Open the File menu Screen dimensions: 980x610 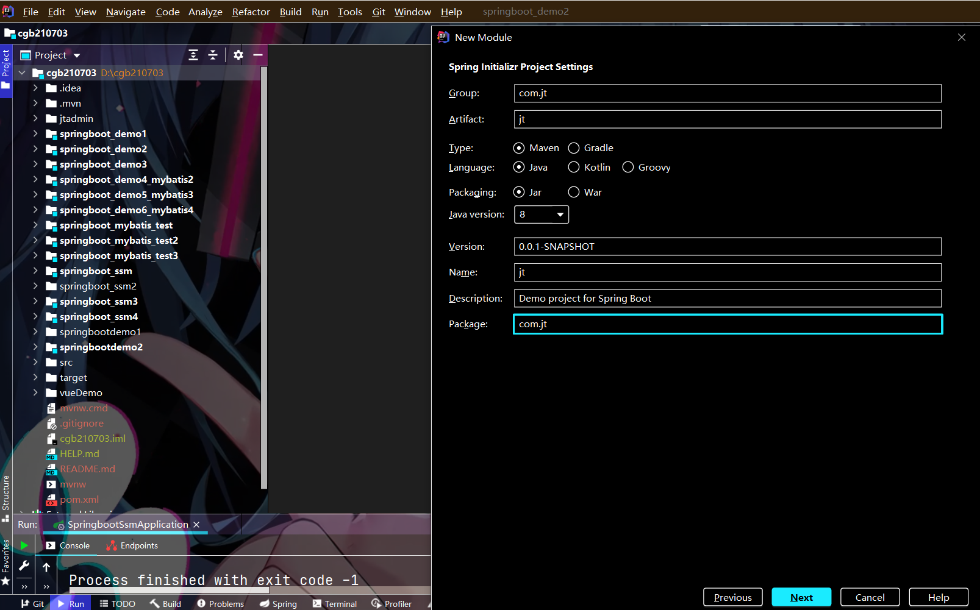(x=30, y=12)
